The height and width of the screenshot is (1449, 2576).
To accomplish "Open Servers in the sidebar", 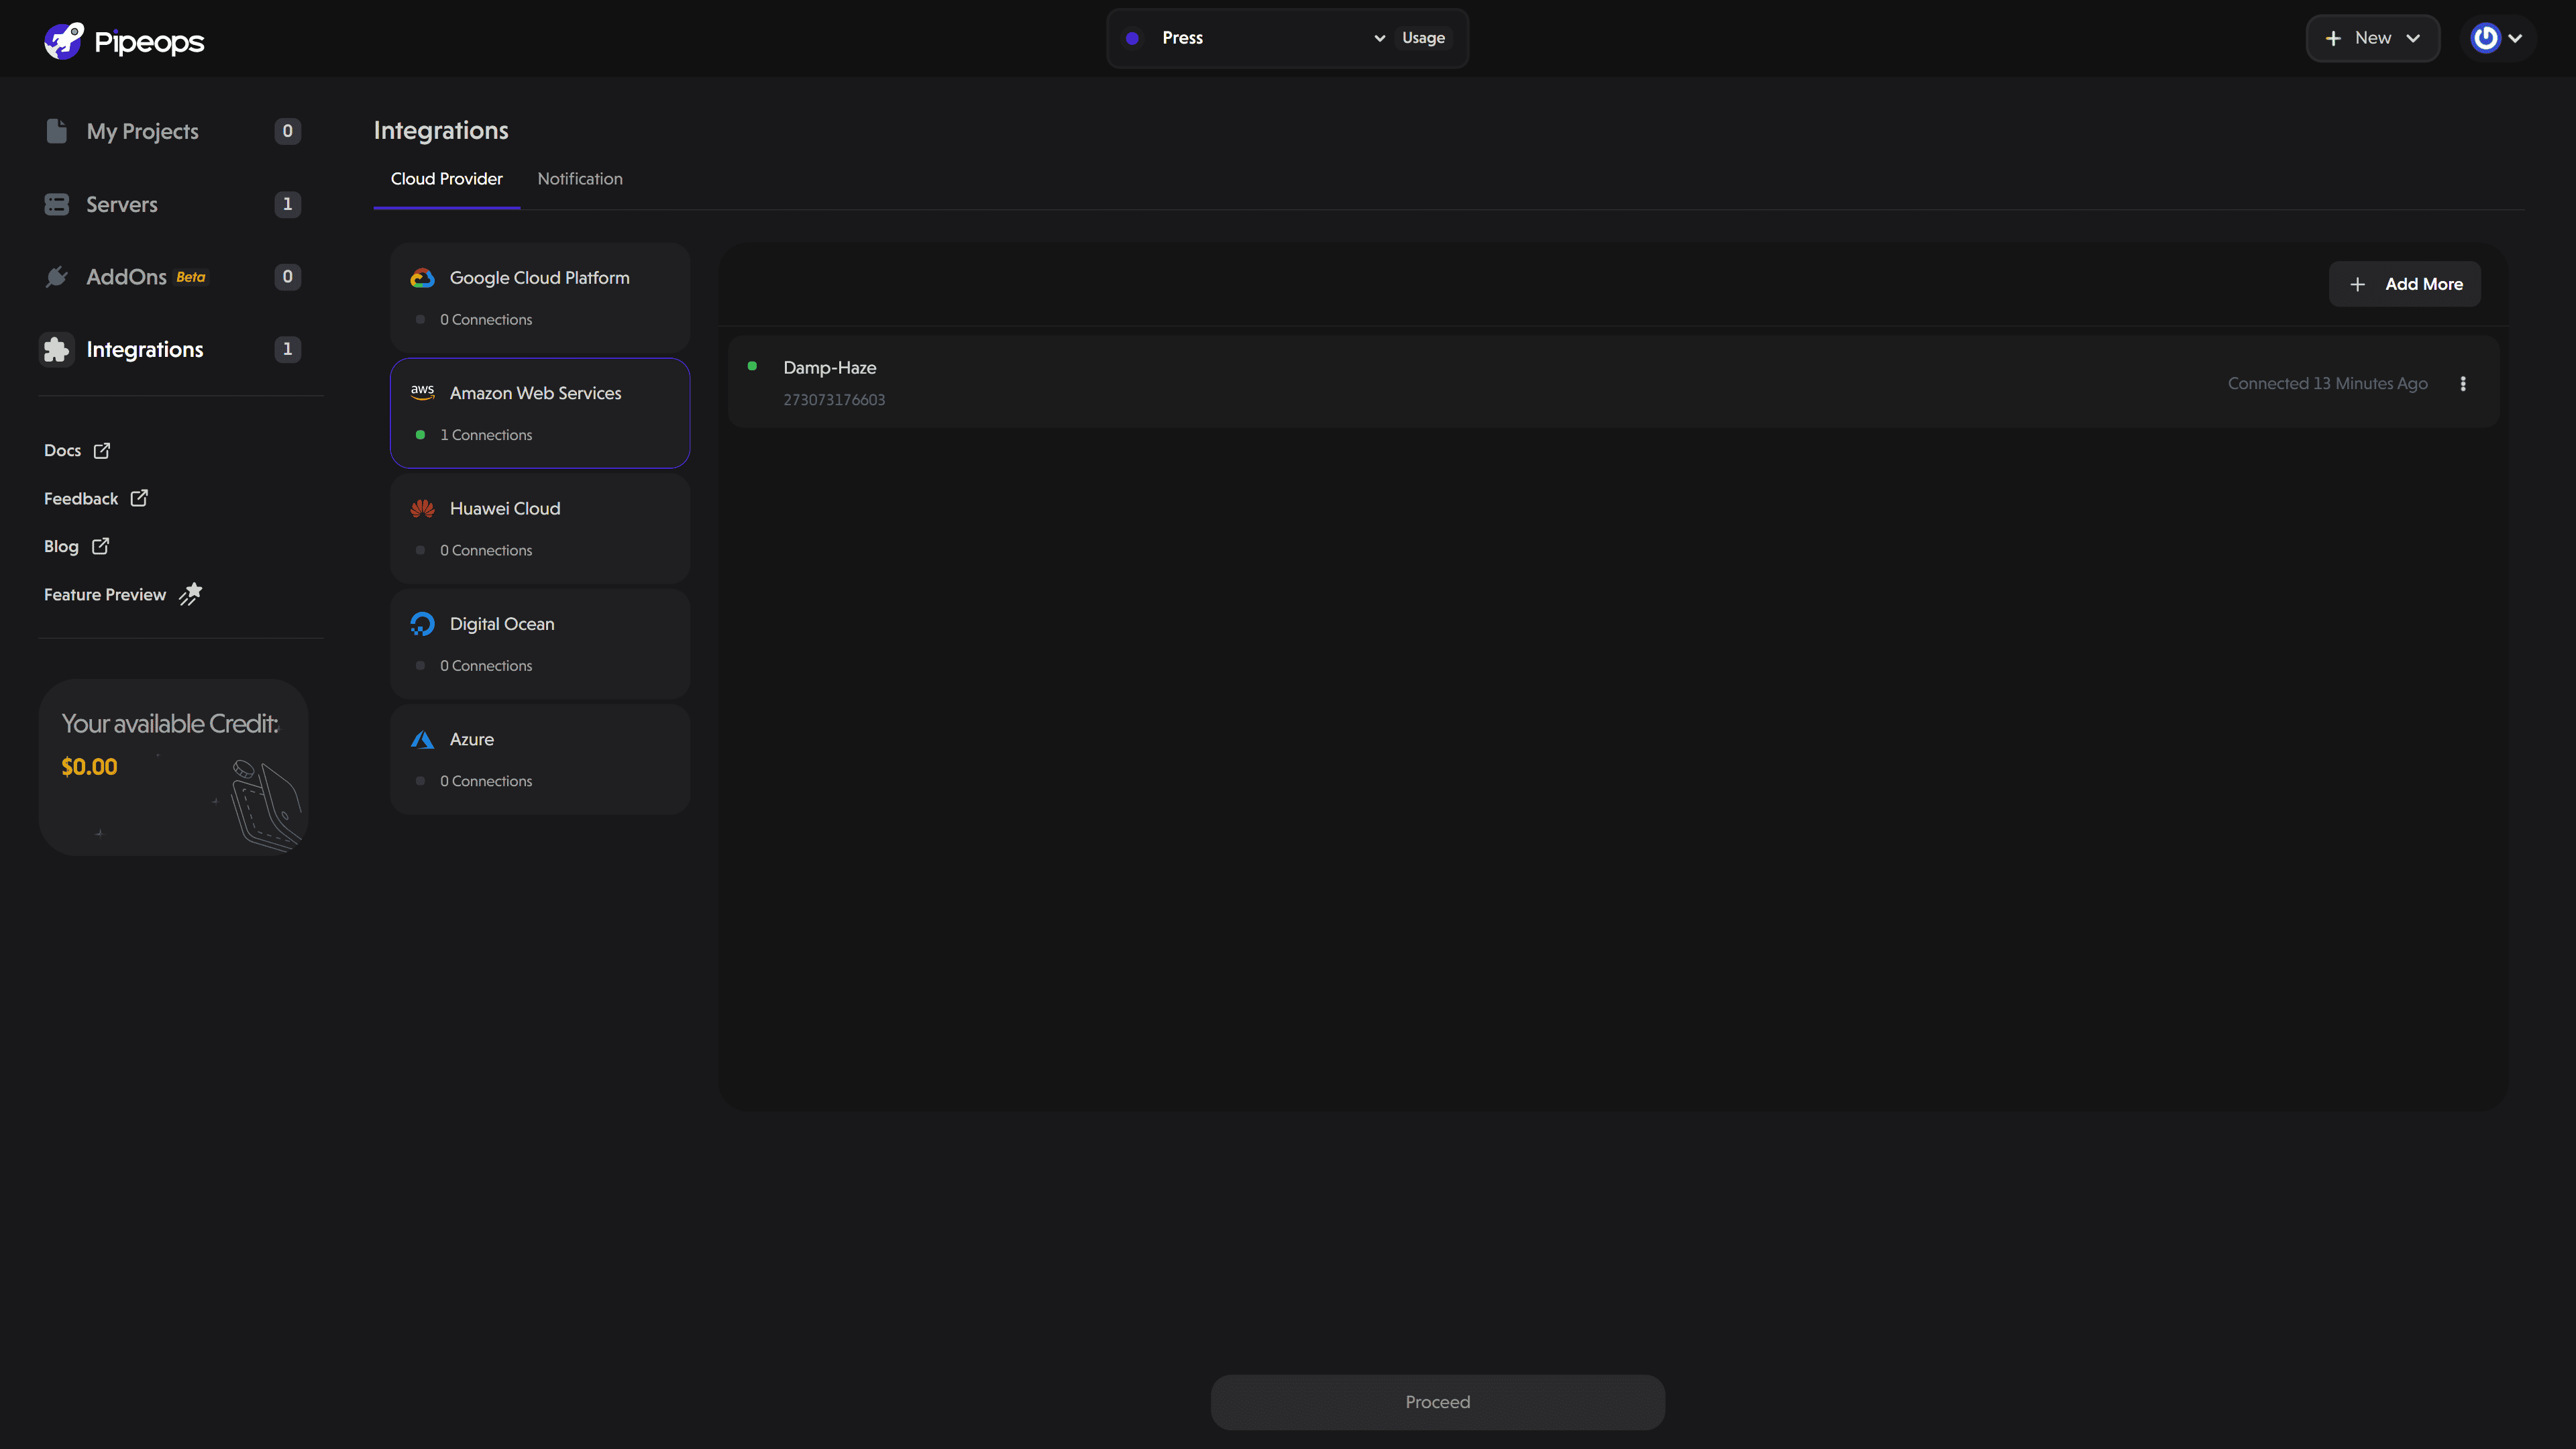I will point(172,204).
